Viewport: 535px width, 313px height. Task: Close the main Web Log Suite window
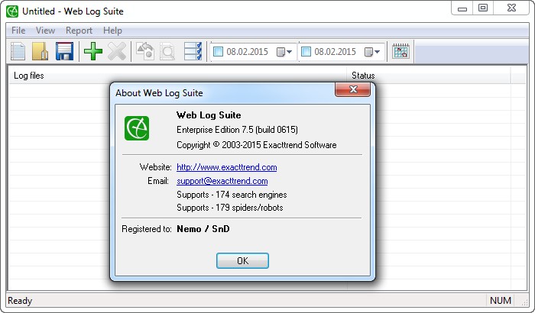pyautogui.click(x=511, y=8)
